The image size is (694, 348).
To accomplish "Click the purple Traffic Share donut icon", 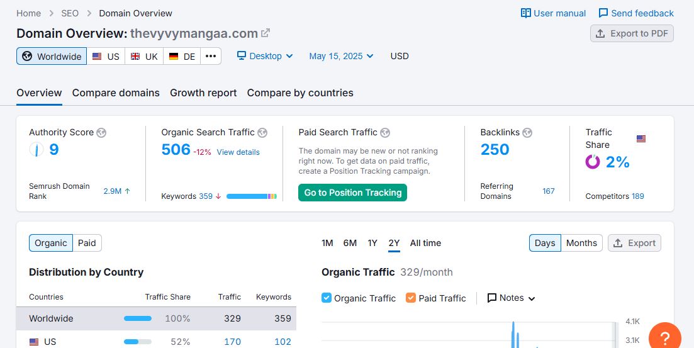I will pyautogui.click(x=593, y=162).
